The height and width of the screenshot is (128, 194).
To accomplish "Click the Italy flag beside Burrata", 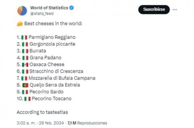I will (25, 51).
